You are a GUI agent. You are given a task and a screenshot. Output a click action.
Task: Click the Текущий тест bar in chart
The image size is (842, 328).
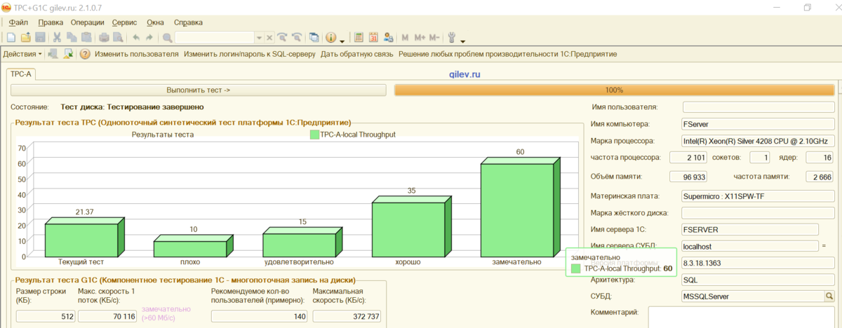coord(85,237)
